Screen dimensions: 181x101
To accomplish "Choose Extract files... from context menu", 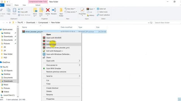I will 62,41.
